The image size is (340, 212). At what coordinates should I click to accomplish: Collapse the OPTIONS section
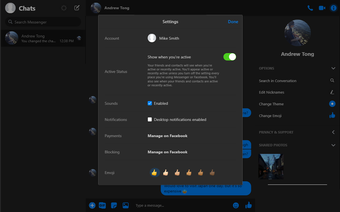(x=333, y=68)
